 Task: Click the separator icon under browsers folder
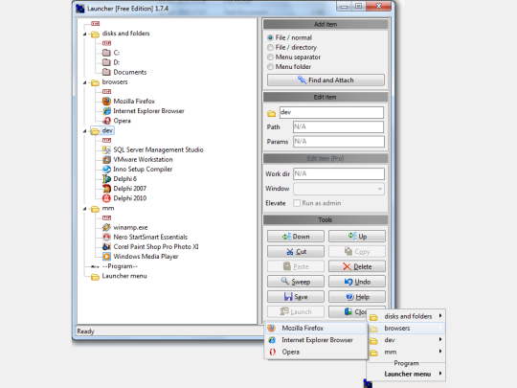106,91
